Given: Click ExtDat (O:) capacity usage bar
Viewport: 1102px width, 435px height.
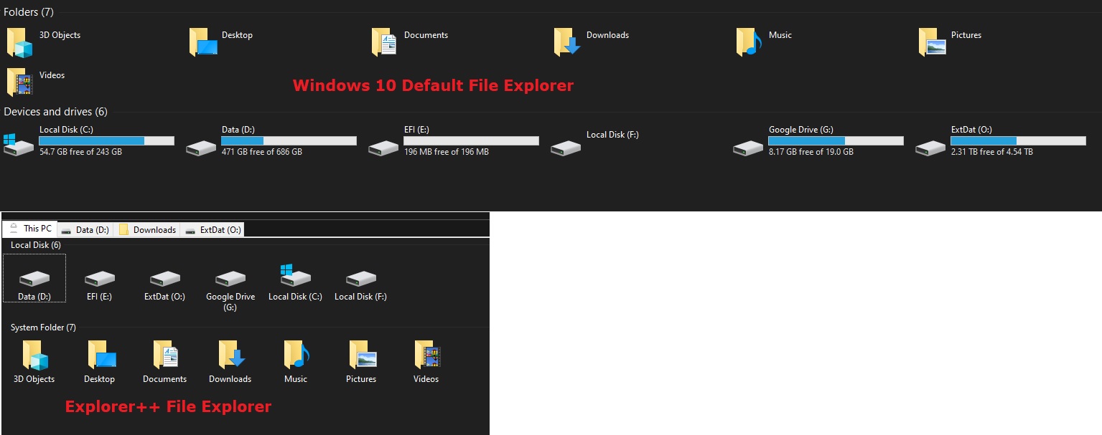Looking at the screenshot, I should 1019,140.
